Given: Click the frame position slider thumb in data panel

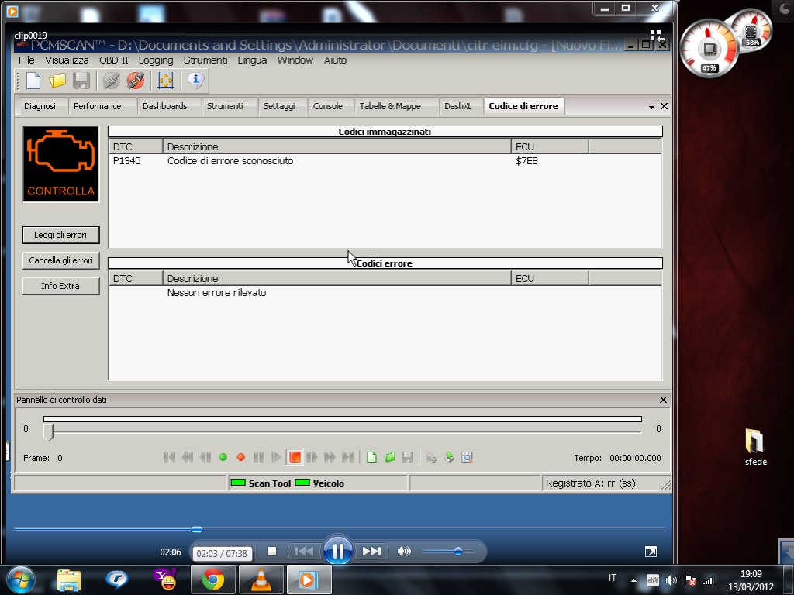Looking at the screenshot, I should tap(49, 432).
